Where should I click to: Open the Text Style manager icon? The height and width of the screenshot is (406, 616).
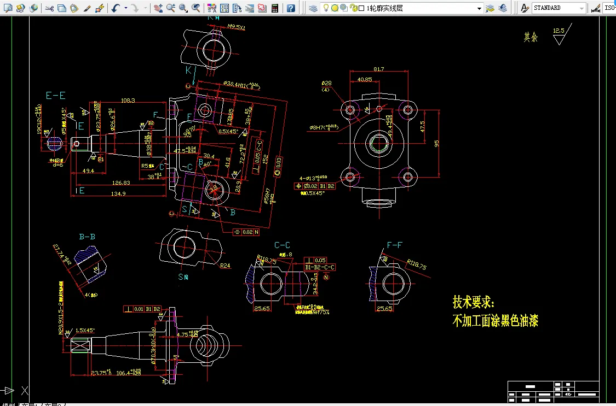(x=525, y=8)
